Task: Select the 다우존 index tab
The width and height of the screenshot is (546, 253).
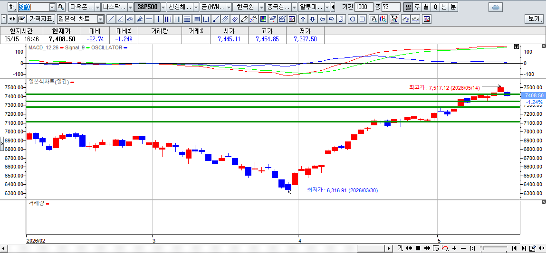Action: point(81,7)
